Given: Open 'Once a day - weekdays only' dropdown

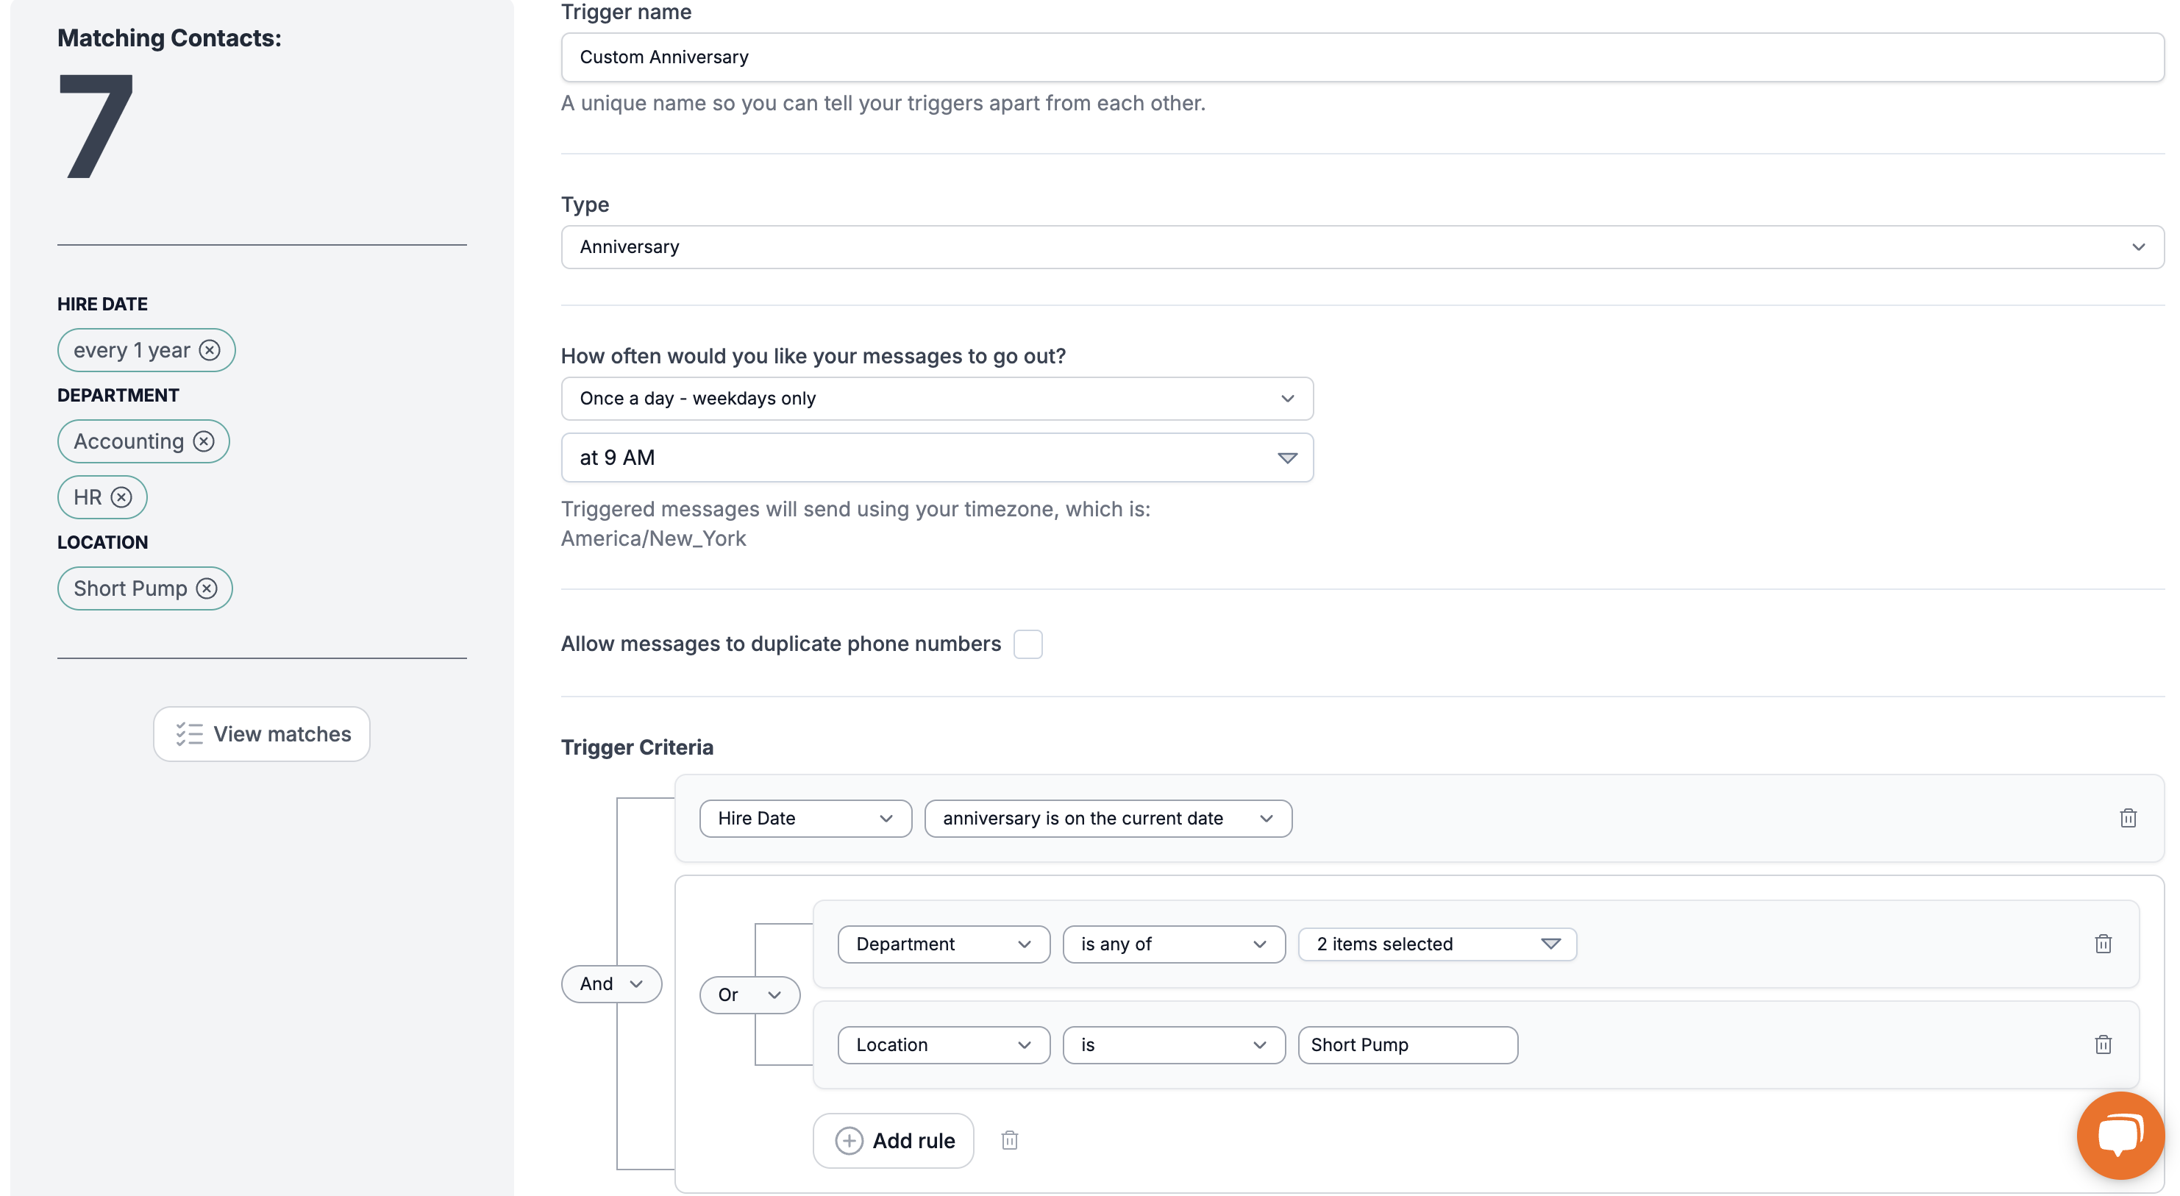Looking at the screenshot, I should click(x=937, y=399).
